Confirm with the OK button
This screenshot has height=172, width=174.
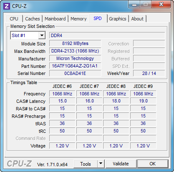click(153, 164)
